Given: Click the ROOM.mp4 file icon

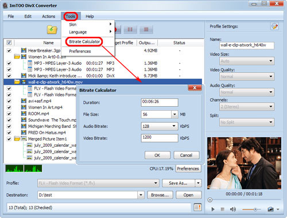Looking at the screenshot, I should 24,114.
